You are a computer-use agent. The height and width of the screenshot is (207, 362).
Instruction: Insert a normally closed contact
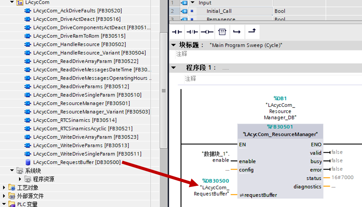[x=192, y=32]
